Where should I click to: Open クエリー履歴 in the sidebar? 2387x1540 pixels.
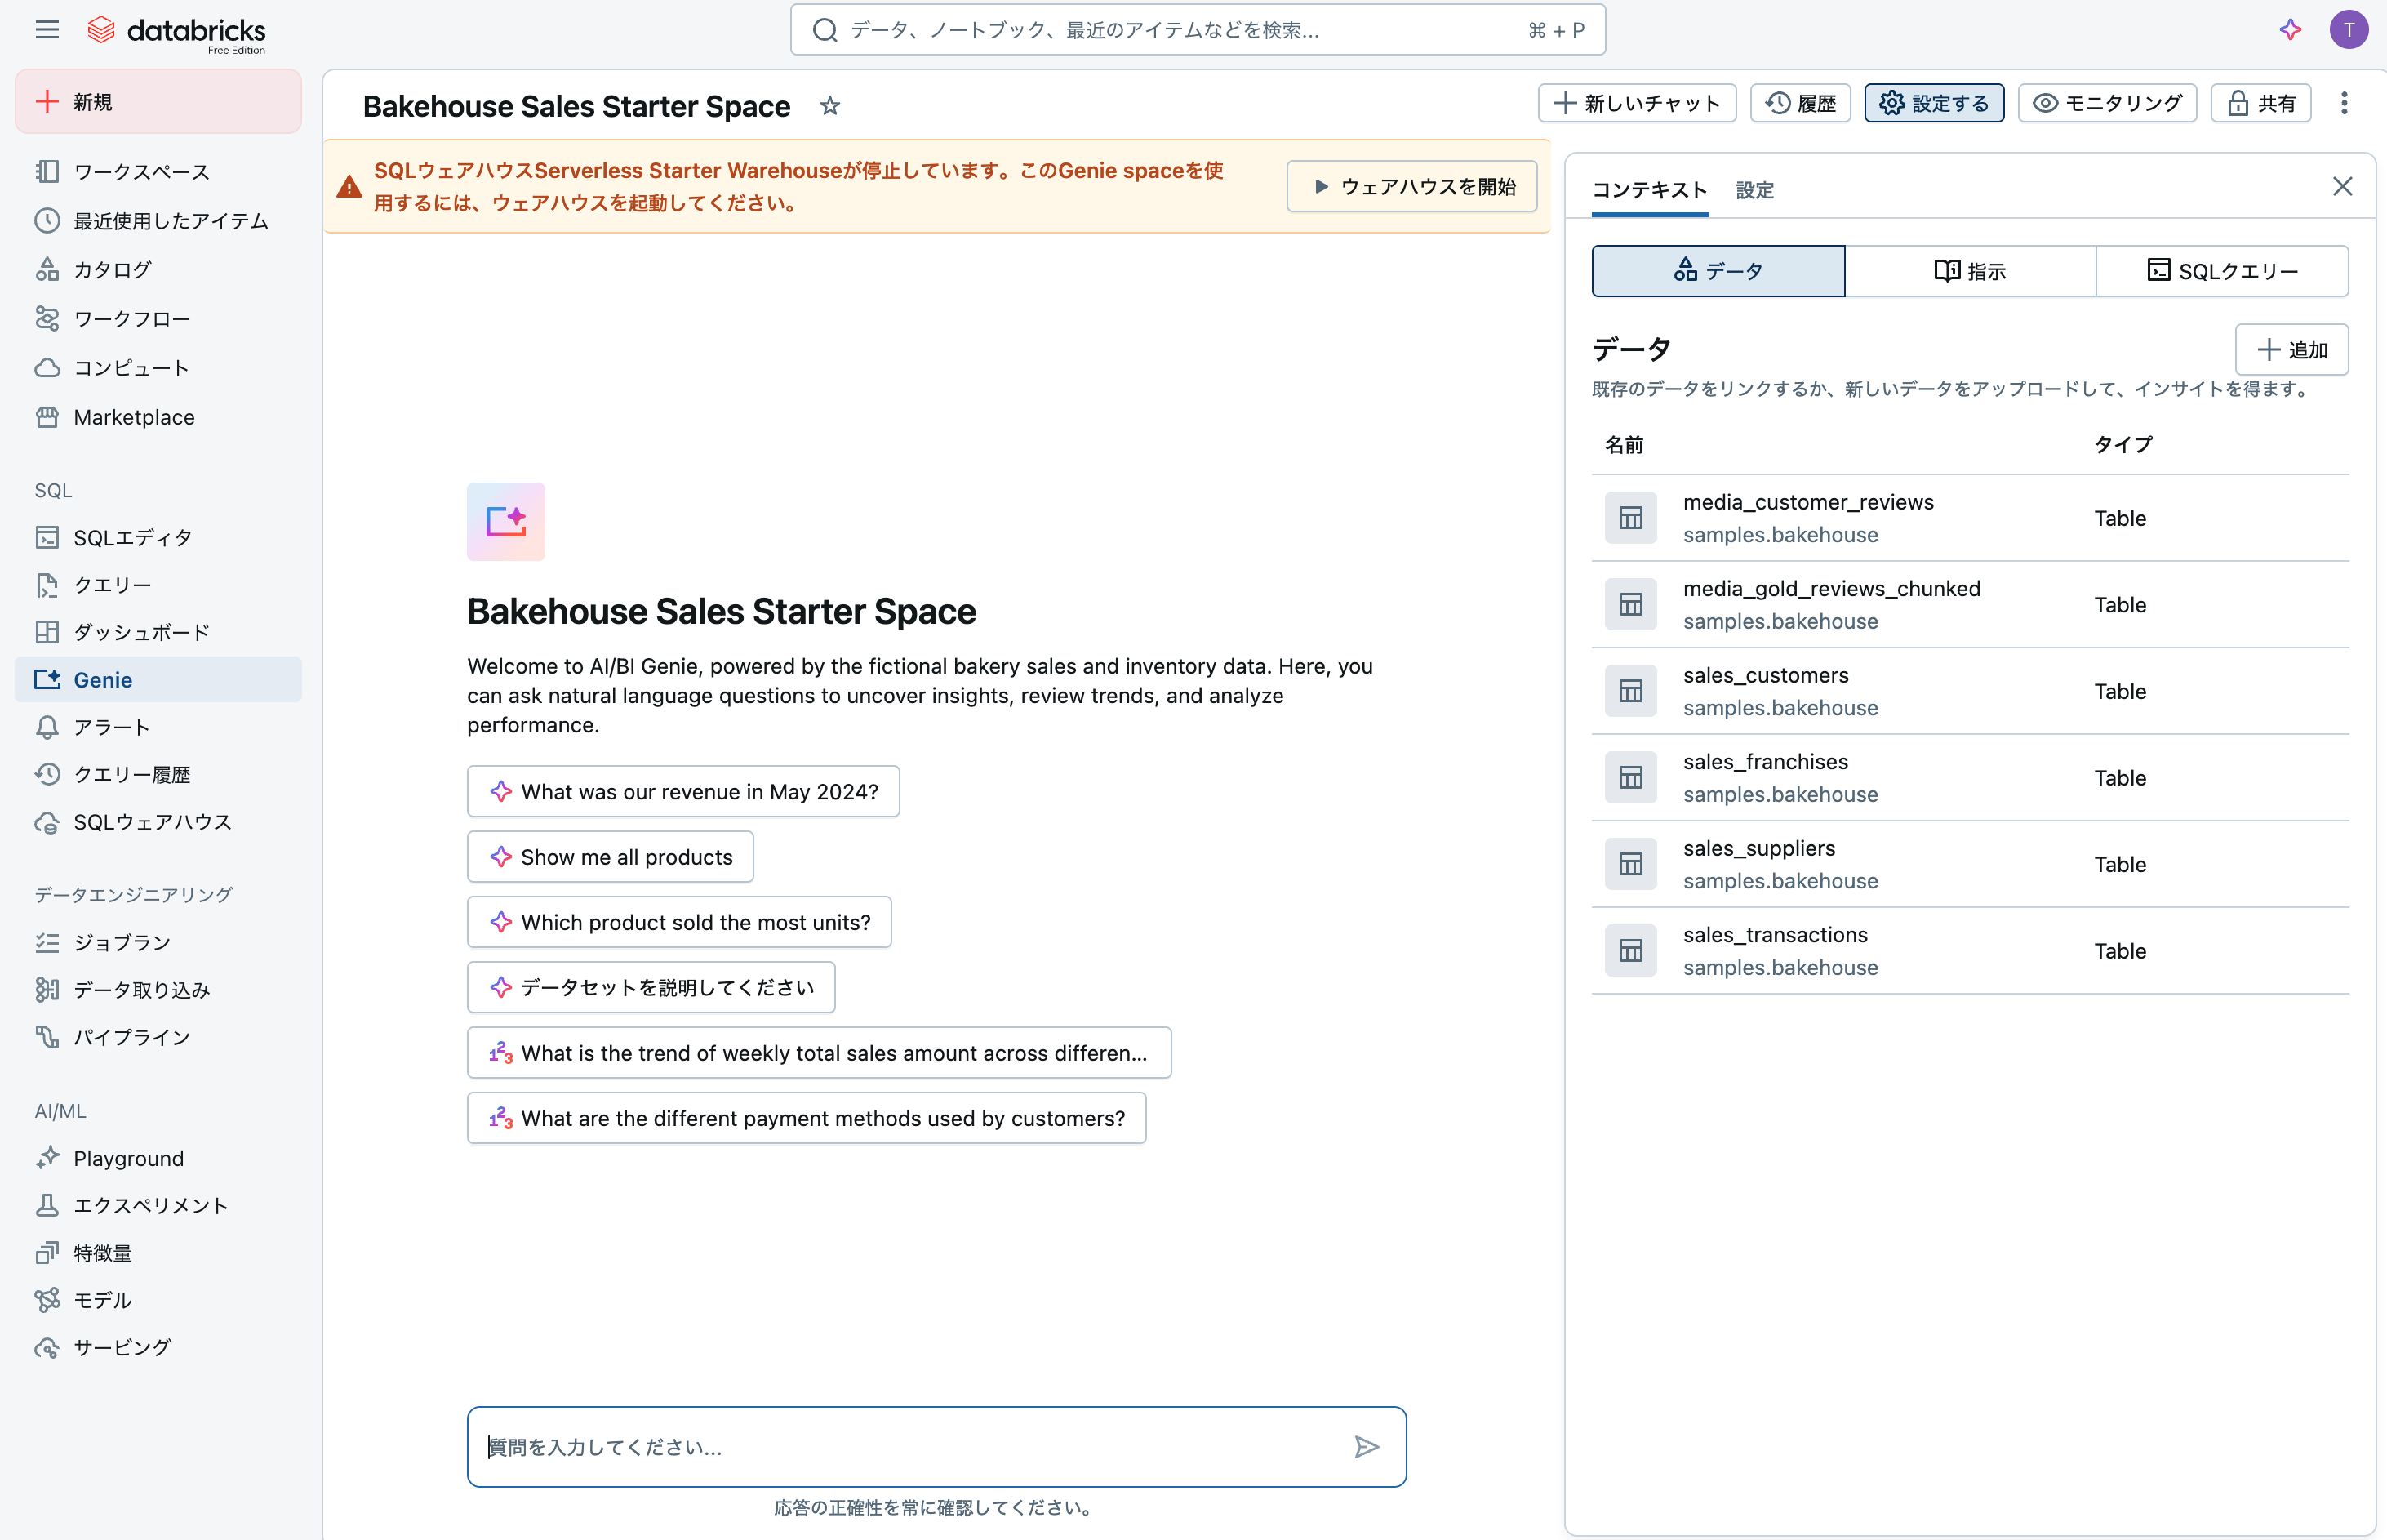click(x=158, y=775)
